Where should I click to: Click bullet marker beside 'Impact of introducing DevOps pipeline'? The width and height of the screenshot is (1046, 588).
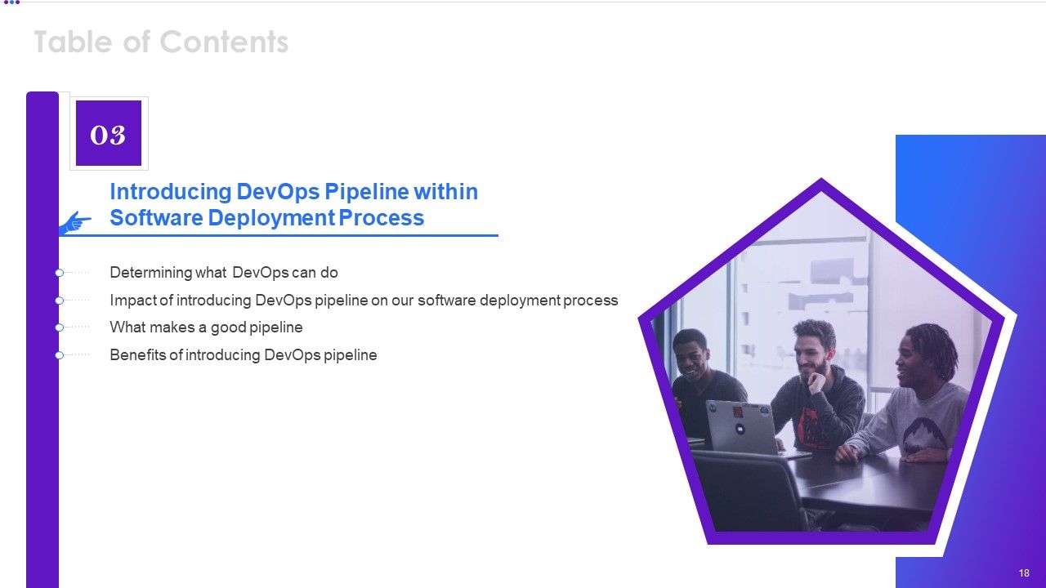tap(60, 301)
